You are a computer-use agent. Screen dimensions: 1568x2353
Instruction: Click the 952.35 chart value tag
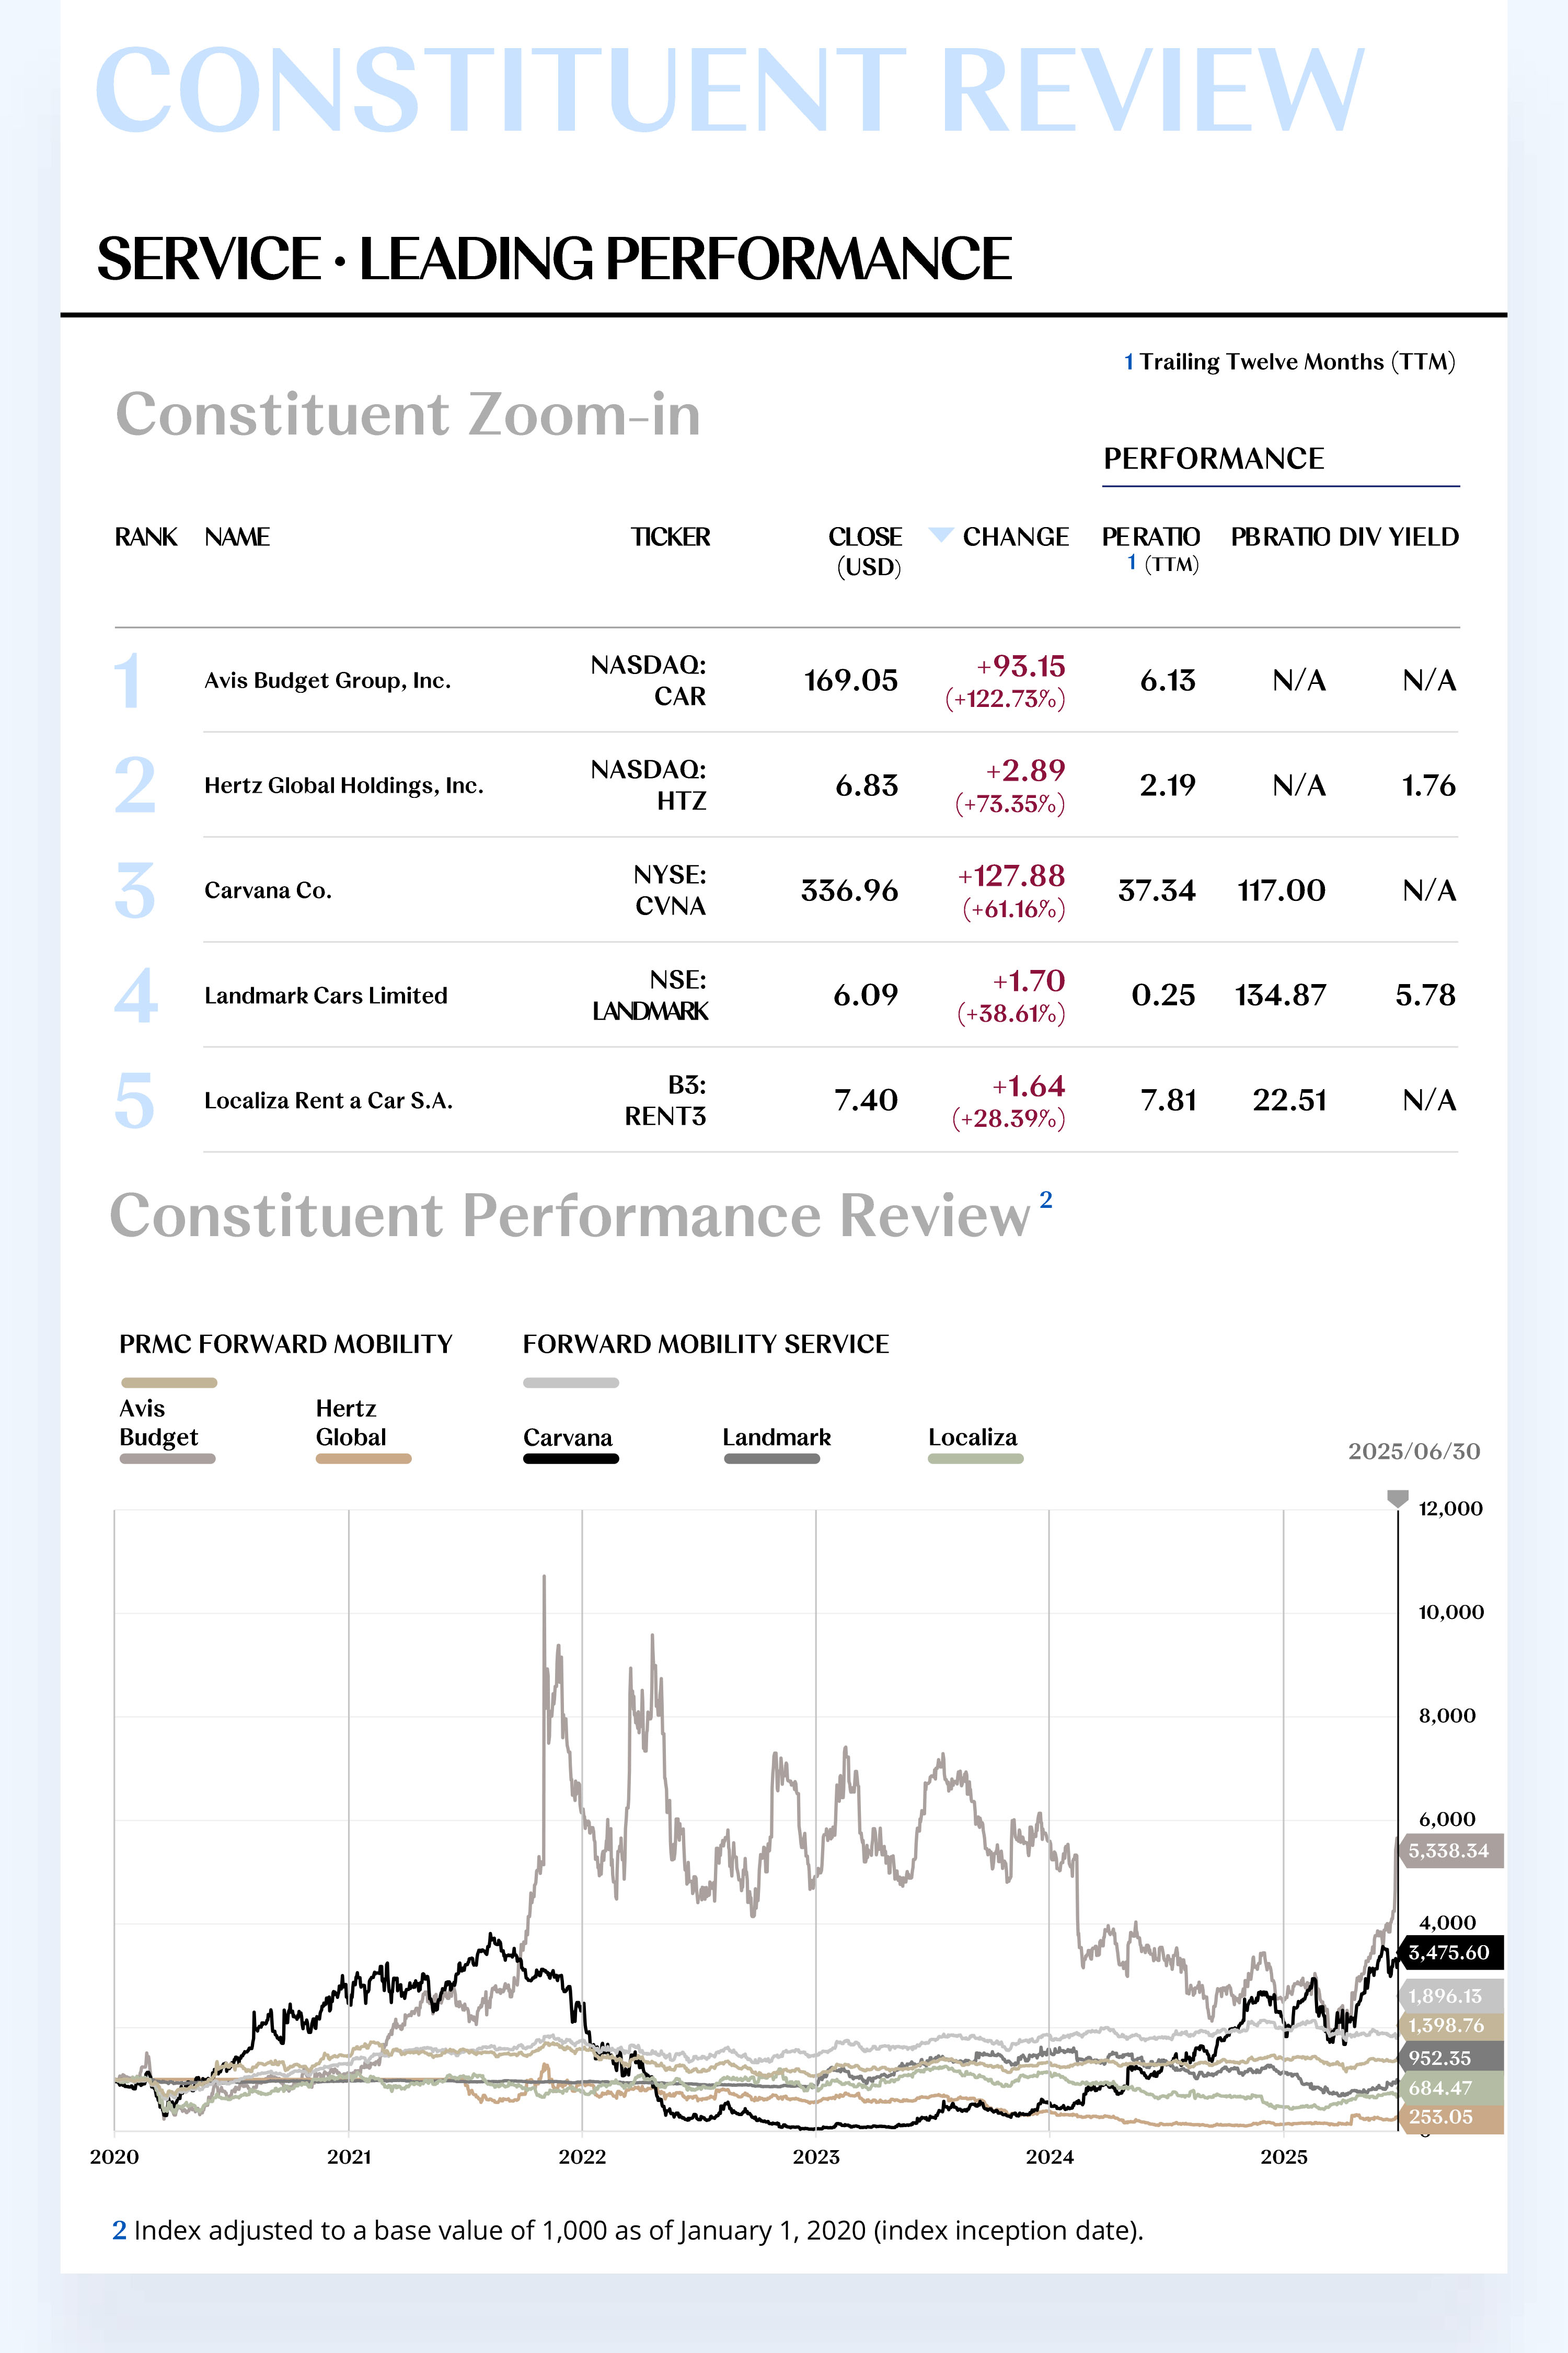1450,2058
